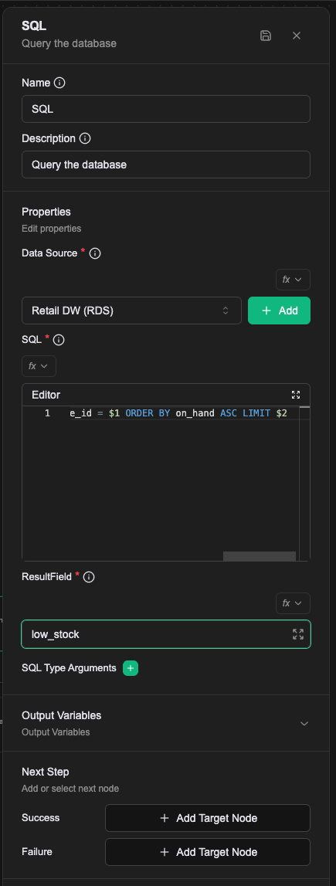Click the Properties heading
Screen dimensions: 336x886
tap(46, 212)
